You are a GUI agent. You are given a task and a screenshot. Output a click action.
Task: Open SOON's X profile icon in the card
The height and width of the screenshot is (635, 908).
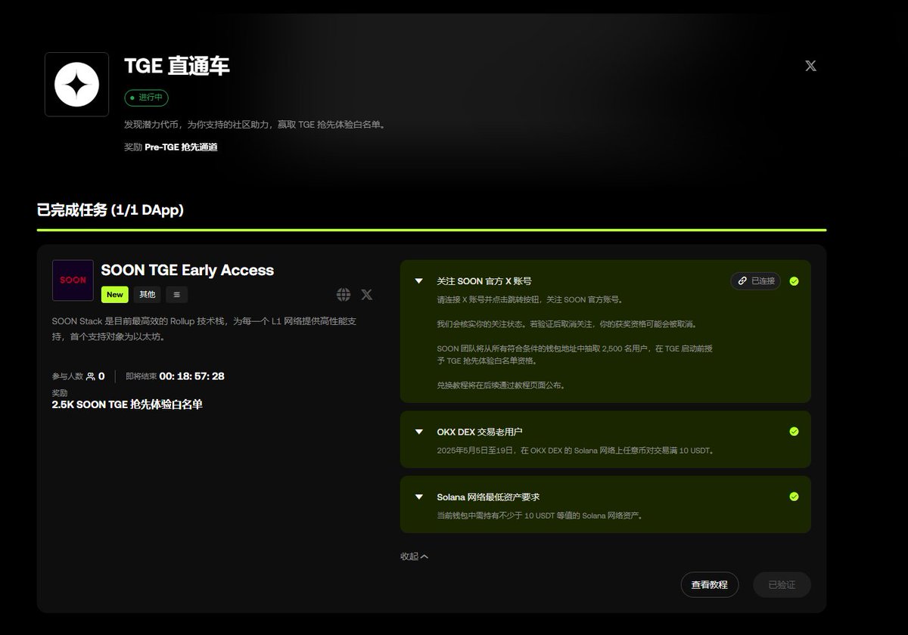(367, 294)
